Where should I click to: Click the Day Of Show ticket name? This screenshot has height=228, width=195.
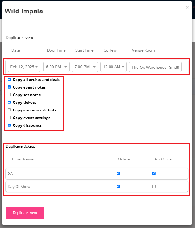click(x=19, y=187)
